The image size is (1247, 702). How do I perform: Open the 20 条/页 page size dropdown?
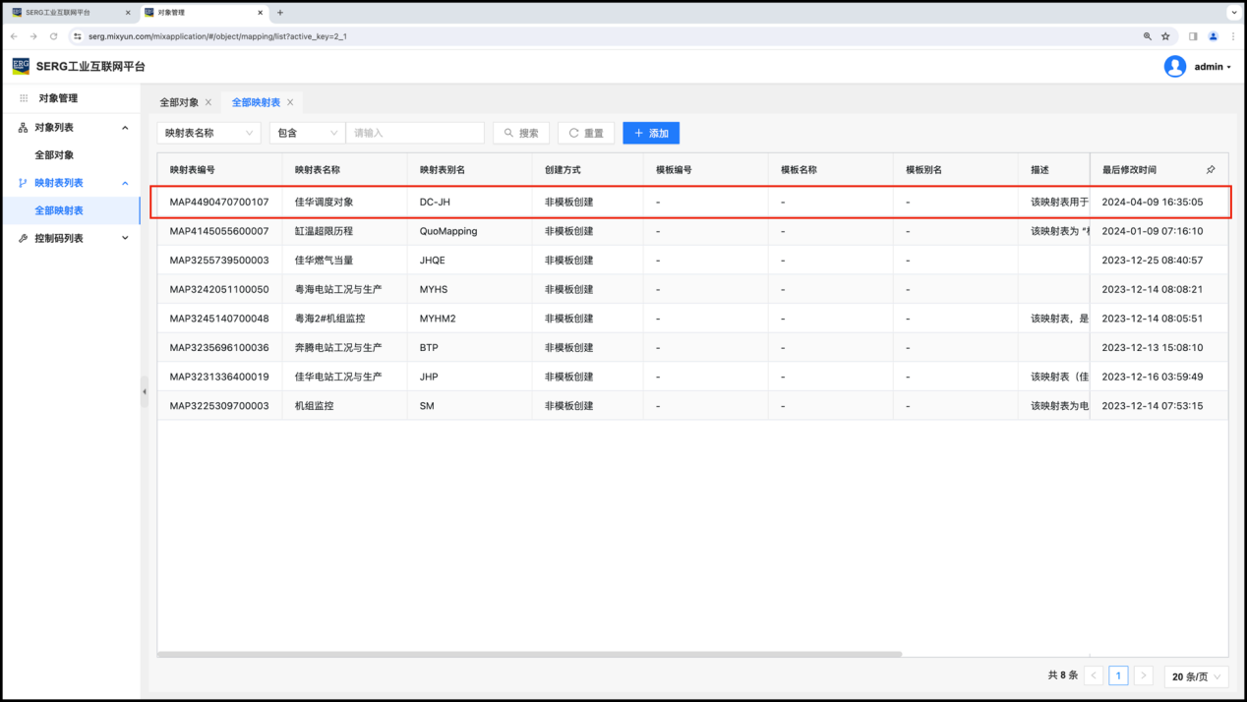click(x=1196, y=676)
